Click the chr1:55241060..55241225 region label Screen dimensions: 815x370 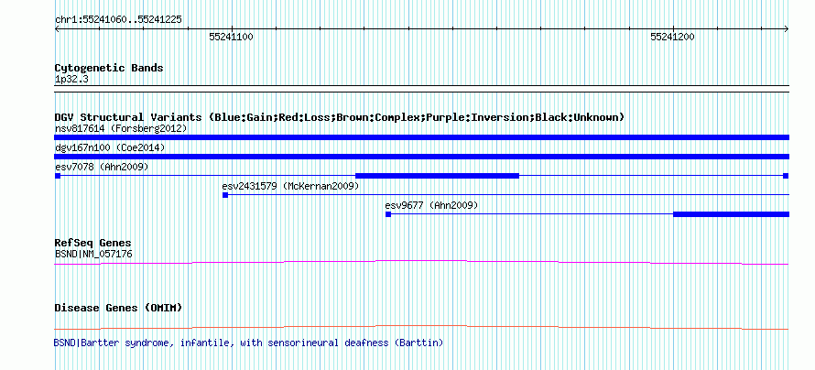coord(118,20)
